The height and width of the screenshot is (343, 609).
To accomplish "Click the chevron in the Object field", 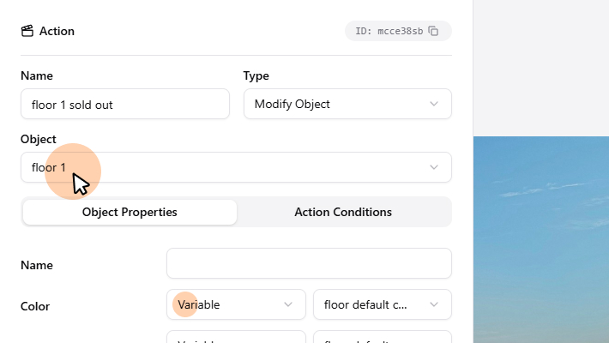I will pyautogui.click(x=434, y=167).
